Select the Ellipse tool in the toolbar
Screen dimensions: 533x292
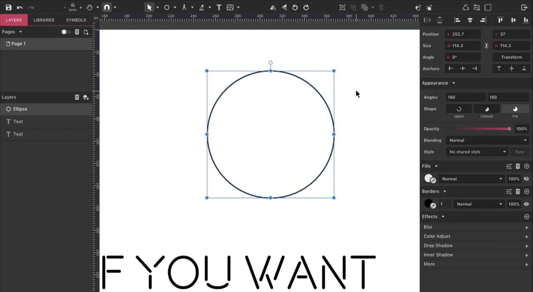(167, 7)
